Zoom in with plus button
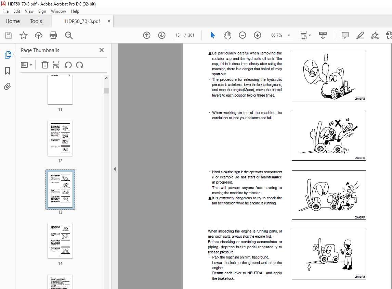 258,35
